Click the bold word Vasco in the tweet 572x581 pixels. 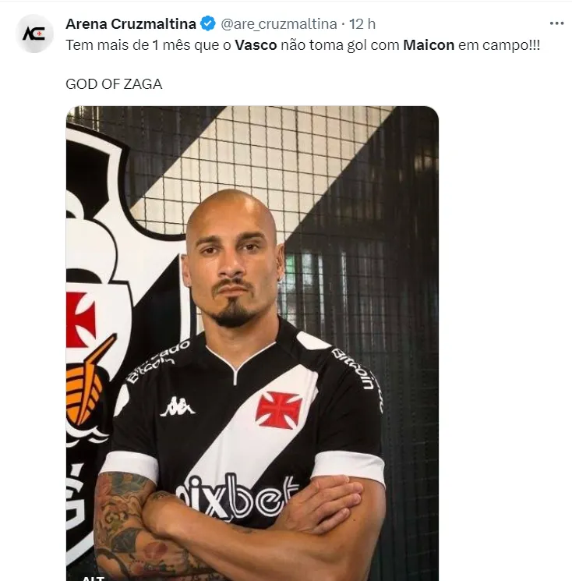(256, 45)
